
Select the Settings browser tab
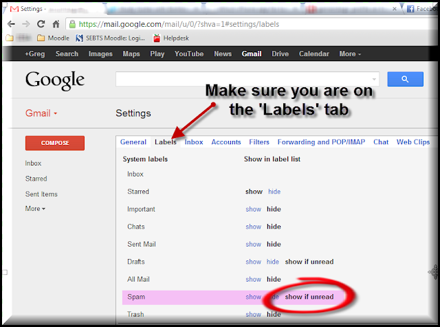click(x=55, y=9)
